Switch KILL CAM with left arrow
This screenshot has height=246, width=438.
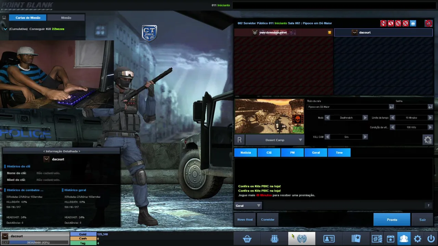(x=327, y=137)
